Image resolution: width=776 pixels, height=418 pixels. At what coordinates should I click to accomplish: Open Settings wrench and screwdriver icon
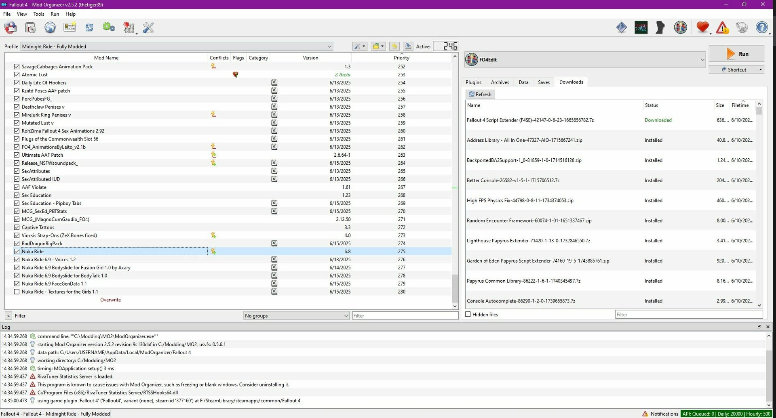coord(148,27)
